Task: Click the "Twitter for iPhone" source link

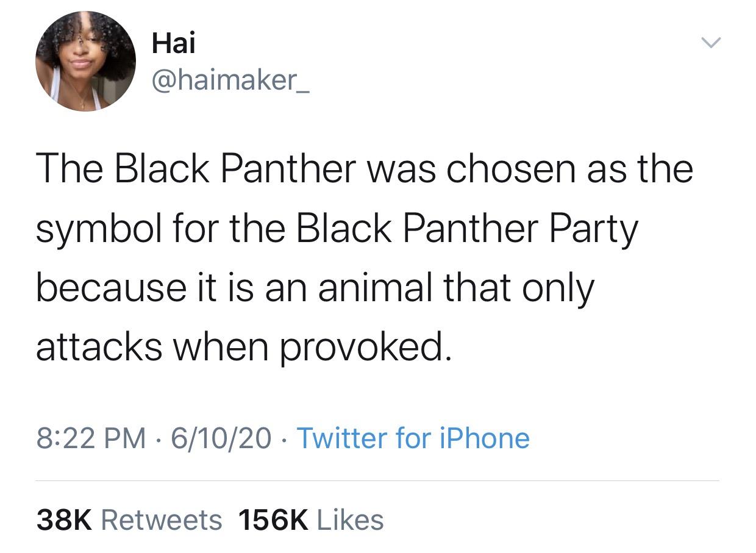Action: tap(413, 438)
